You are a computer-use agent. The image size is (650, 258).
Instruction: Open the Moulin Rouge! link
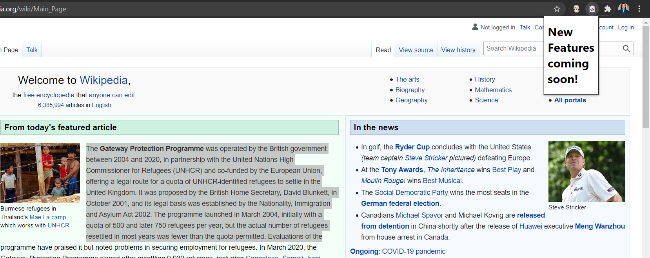tap(383, 181)
